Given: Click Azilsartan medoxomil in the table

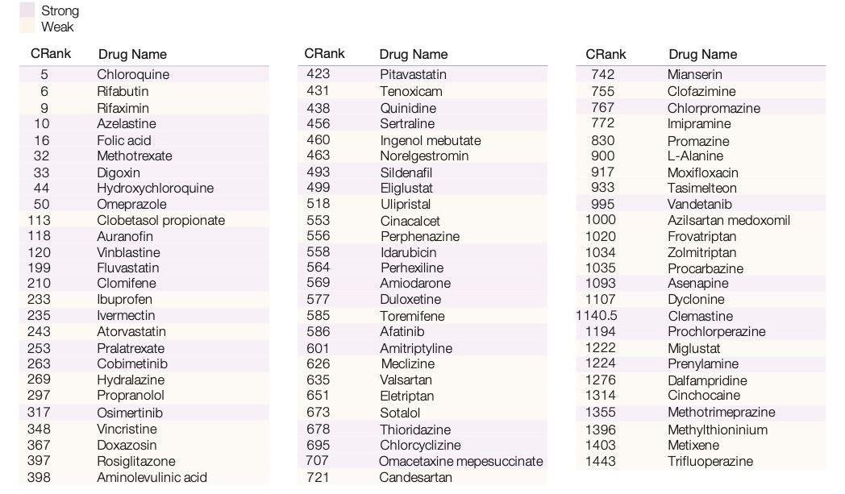Looking at the screenshot, I should click(x=728, y=220).
